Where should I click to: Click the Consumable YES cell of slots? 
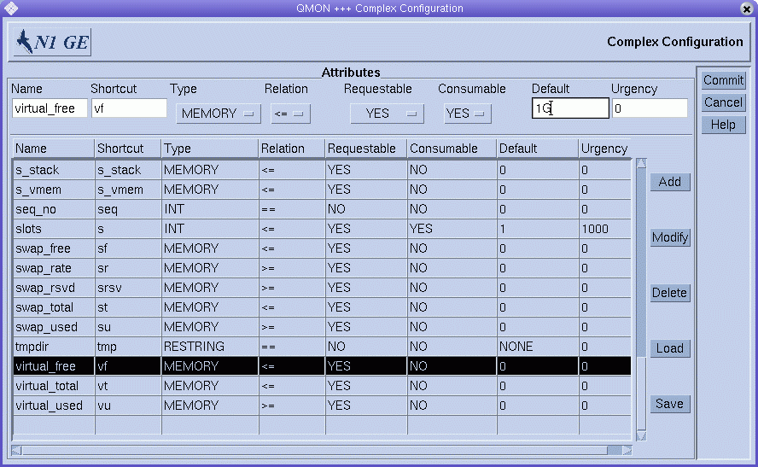[452, 229]
